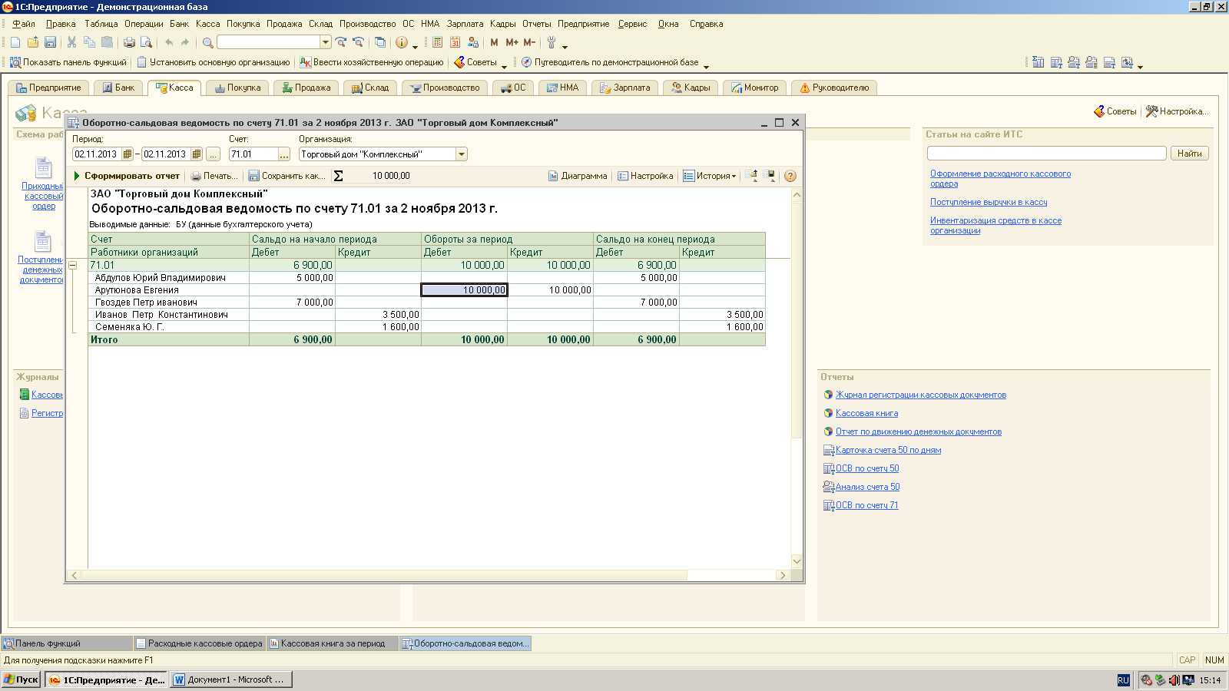Viewport: 1229px width, 691px height.
Task: Switch to the Монитор tab
Action: point(755,88)
